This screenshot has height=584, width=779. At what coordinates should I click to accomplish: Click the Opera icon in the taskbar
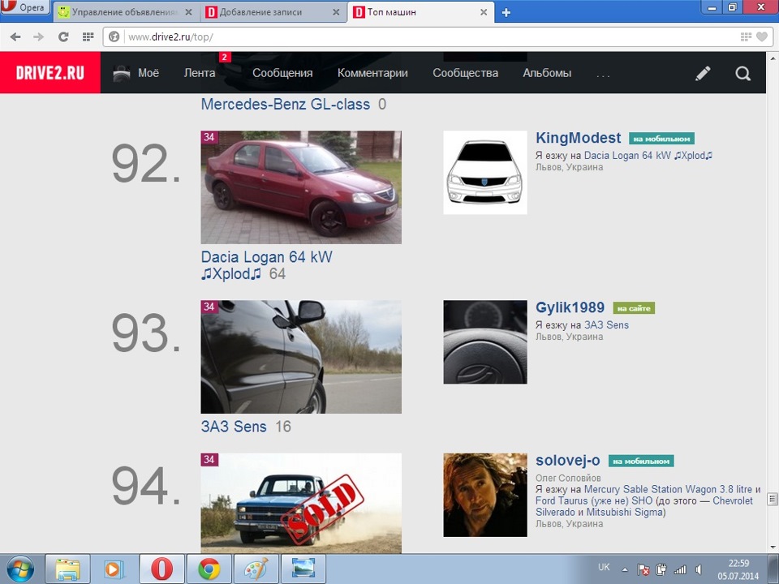click(x=162, y=569)
